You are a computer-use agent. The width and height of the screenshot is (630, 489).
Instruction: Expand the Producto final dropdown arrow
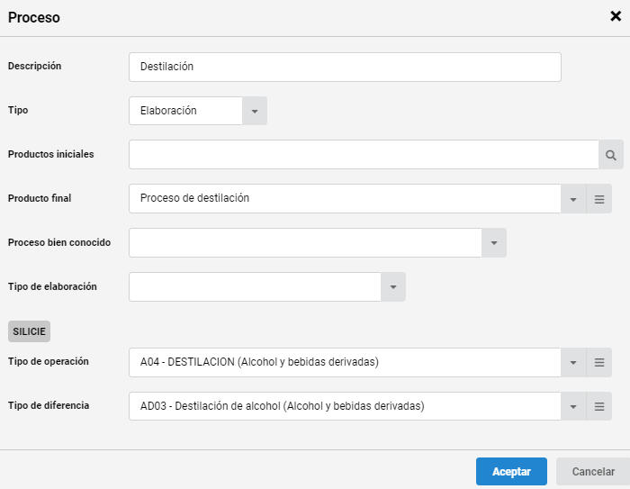tap(573, 199)
